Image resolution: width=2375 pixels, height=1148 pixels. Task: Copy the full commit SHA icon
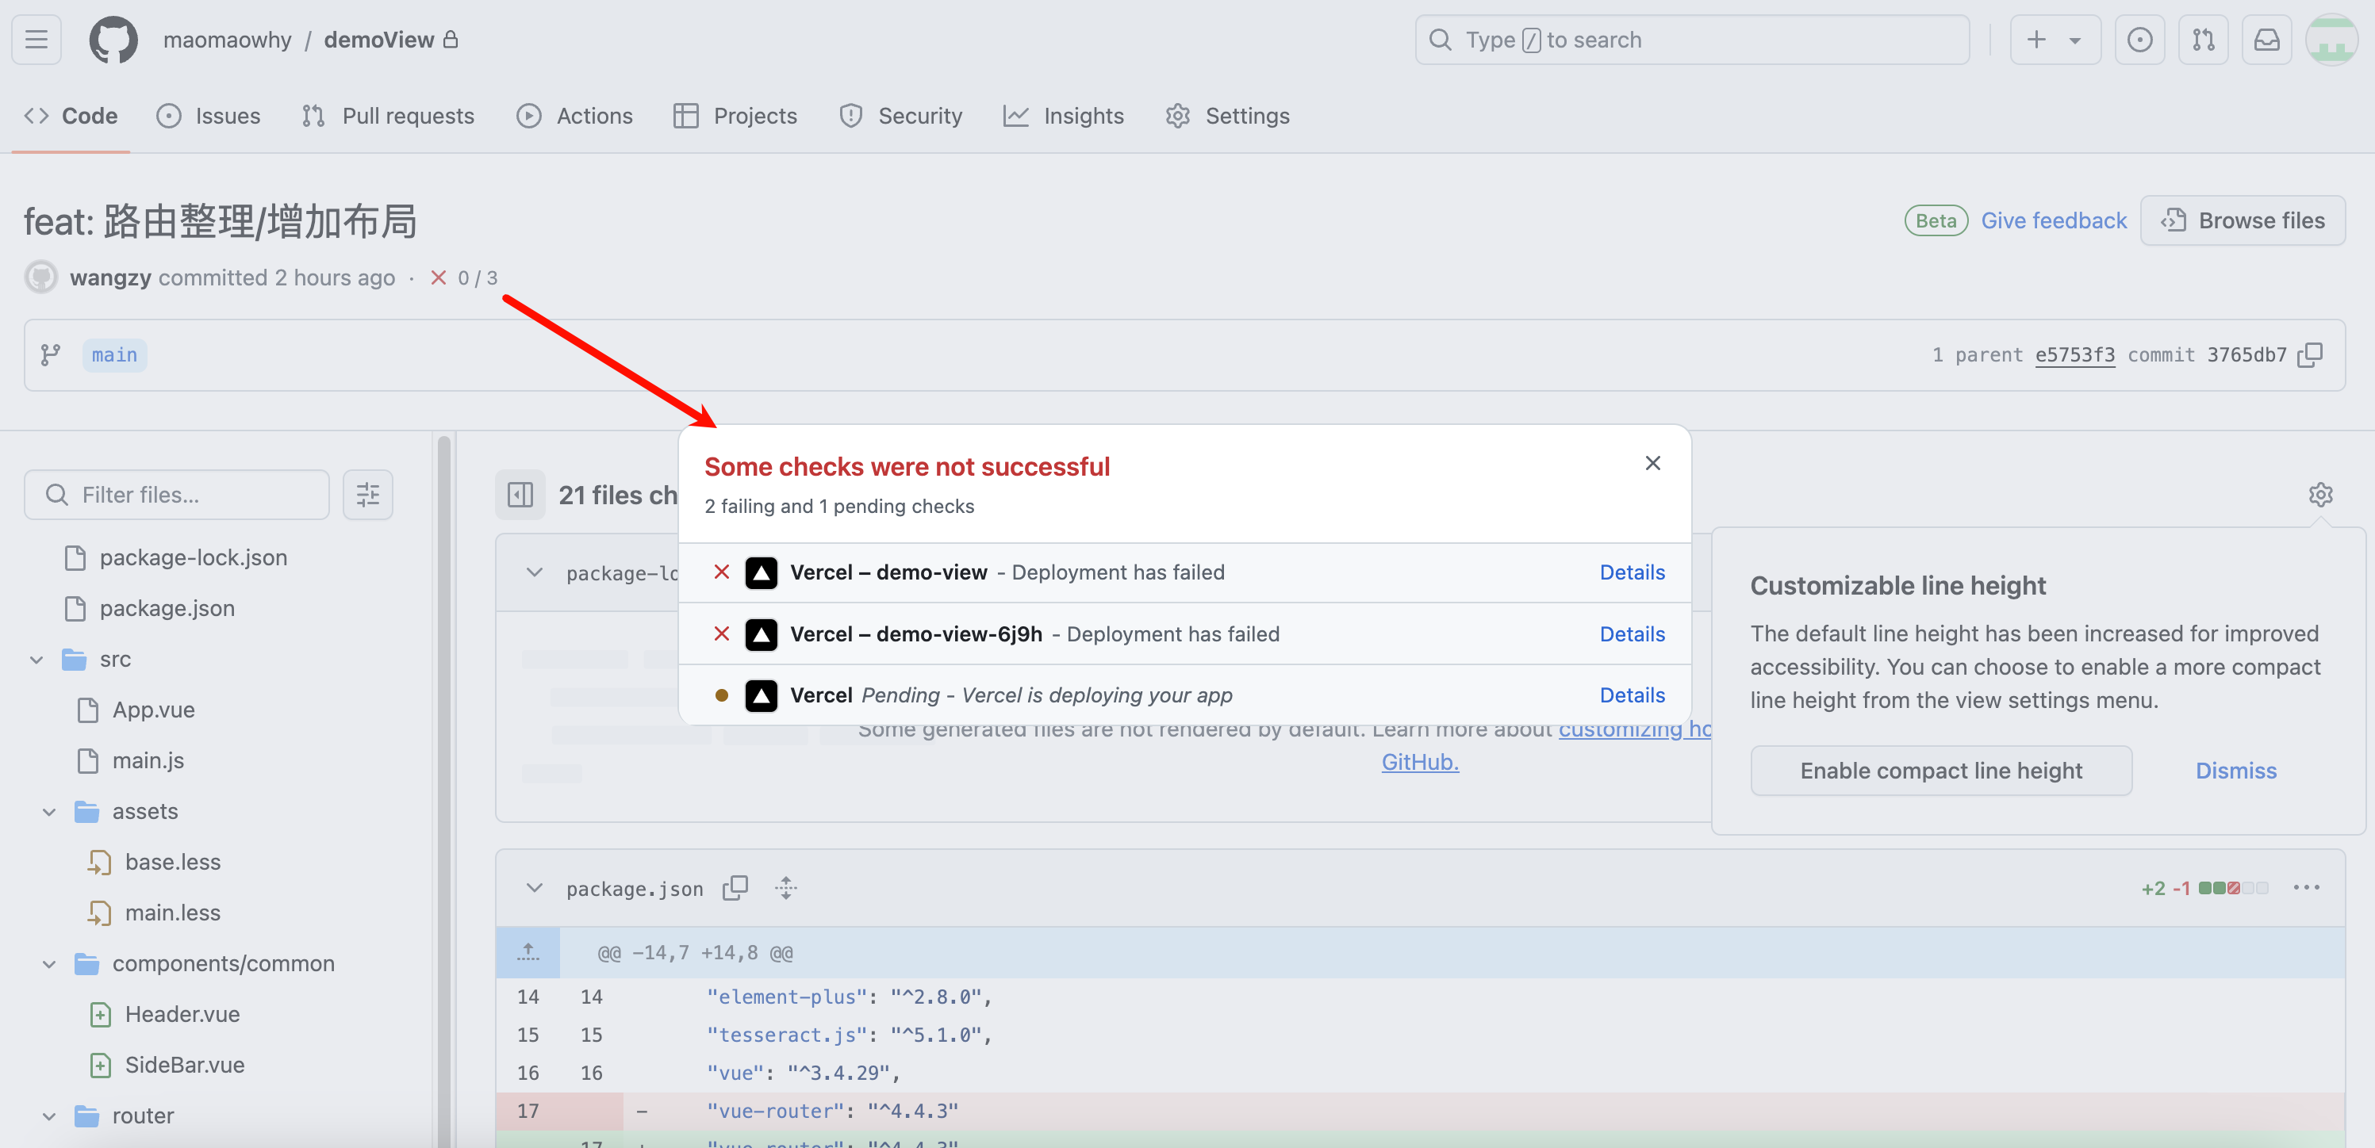tap(2309, 354)
